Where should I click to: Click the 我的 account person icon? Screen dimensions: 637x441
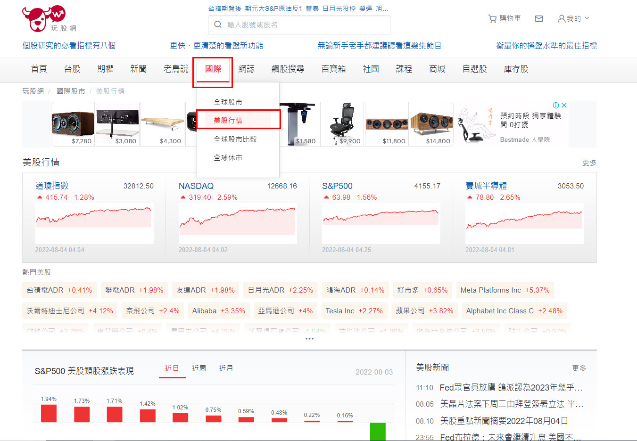pyautogui.click(x=561, y=18)
